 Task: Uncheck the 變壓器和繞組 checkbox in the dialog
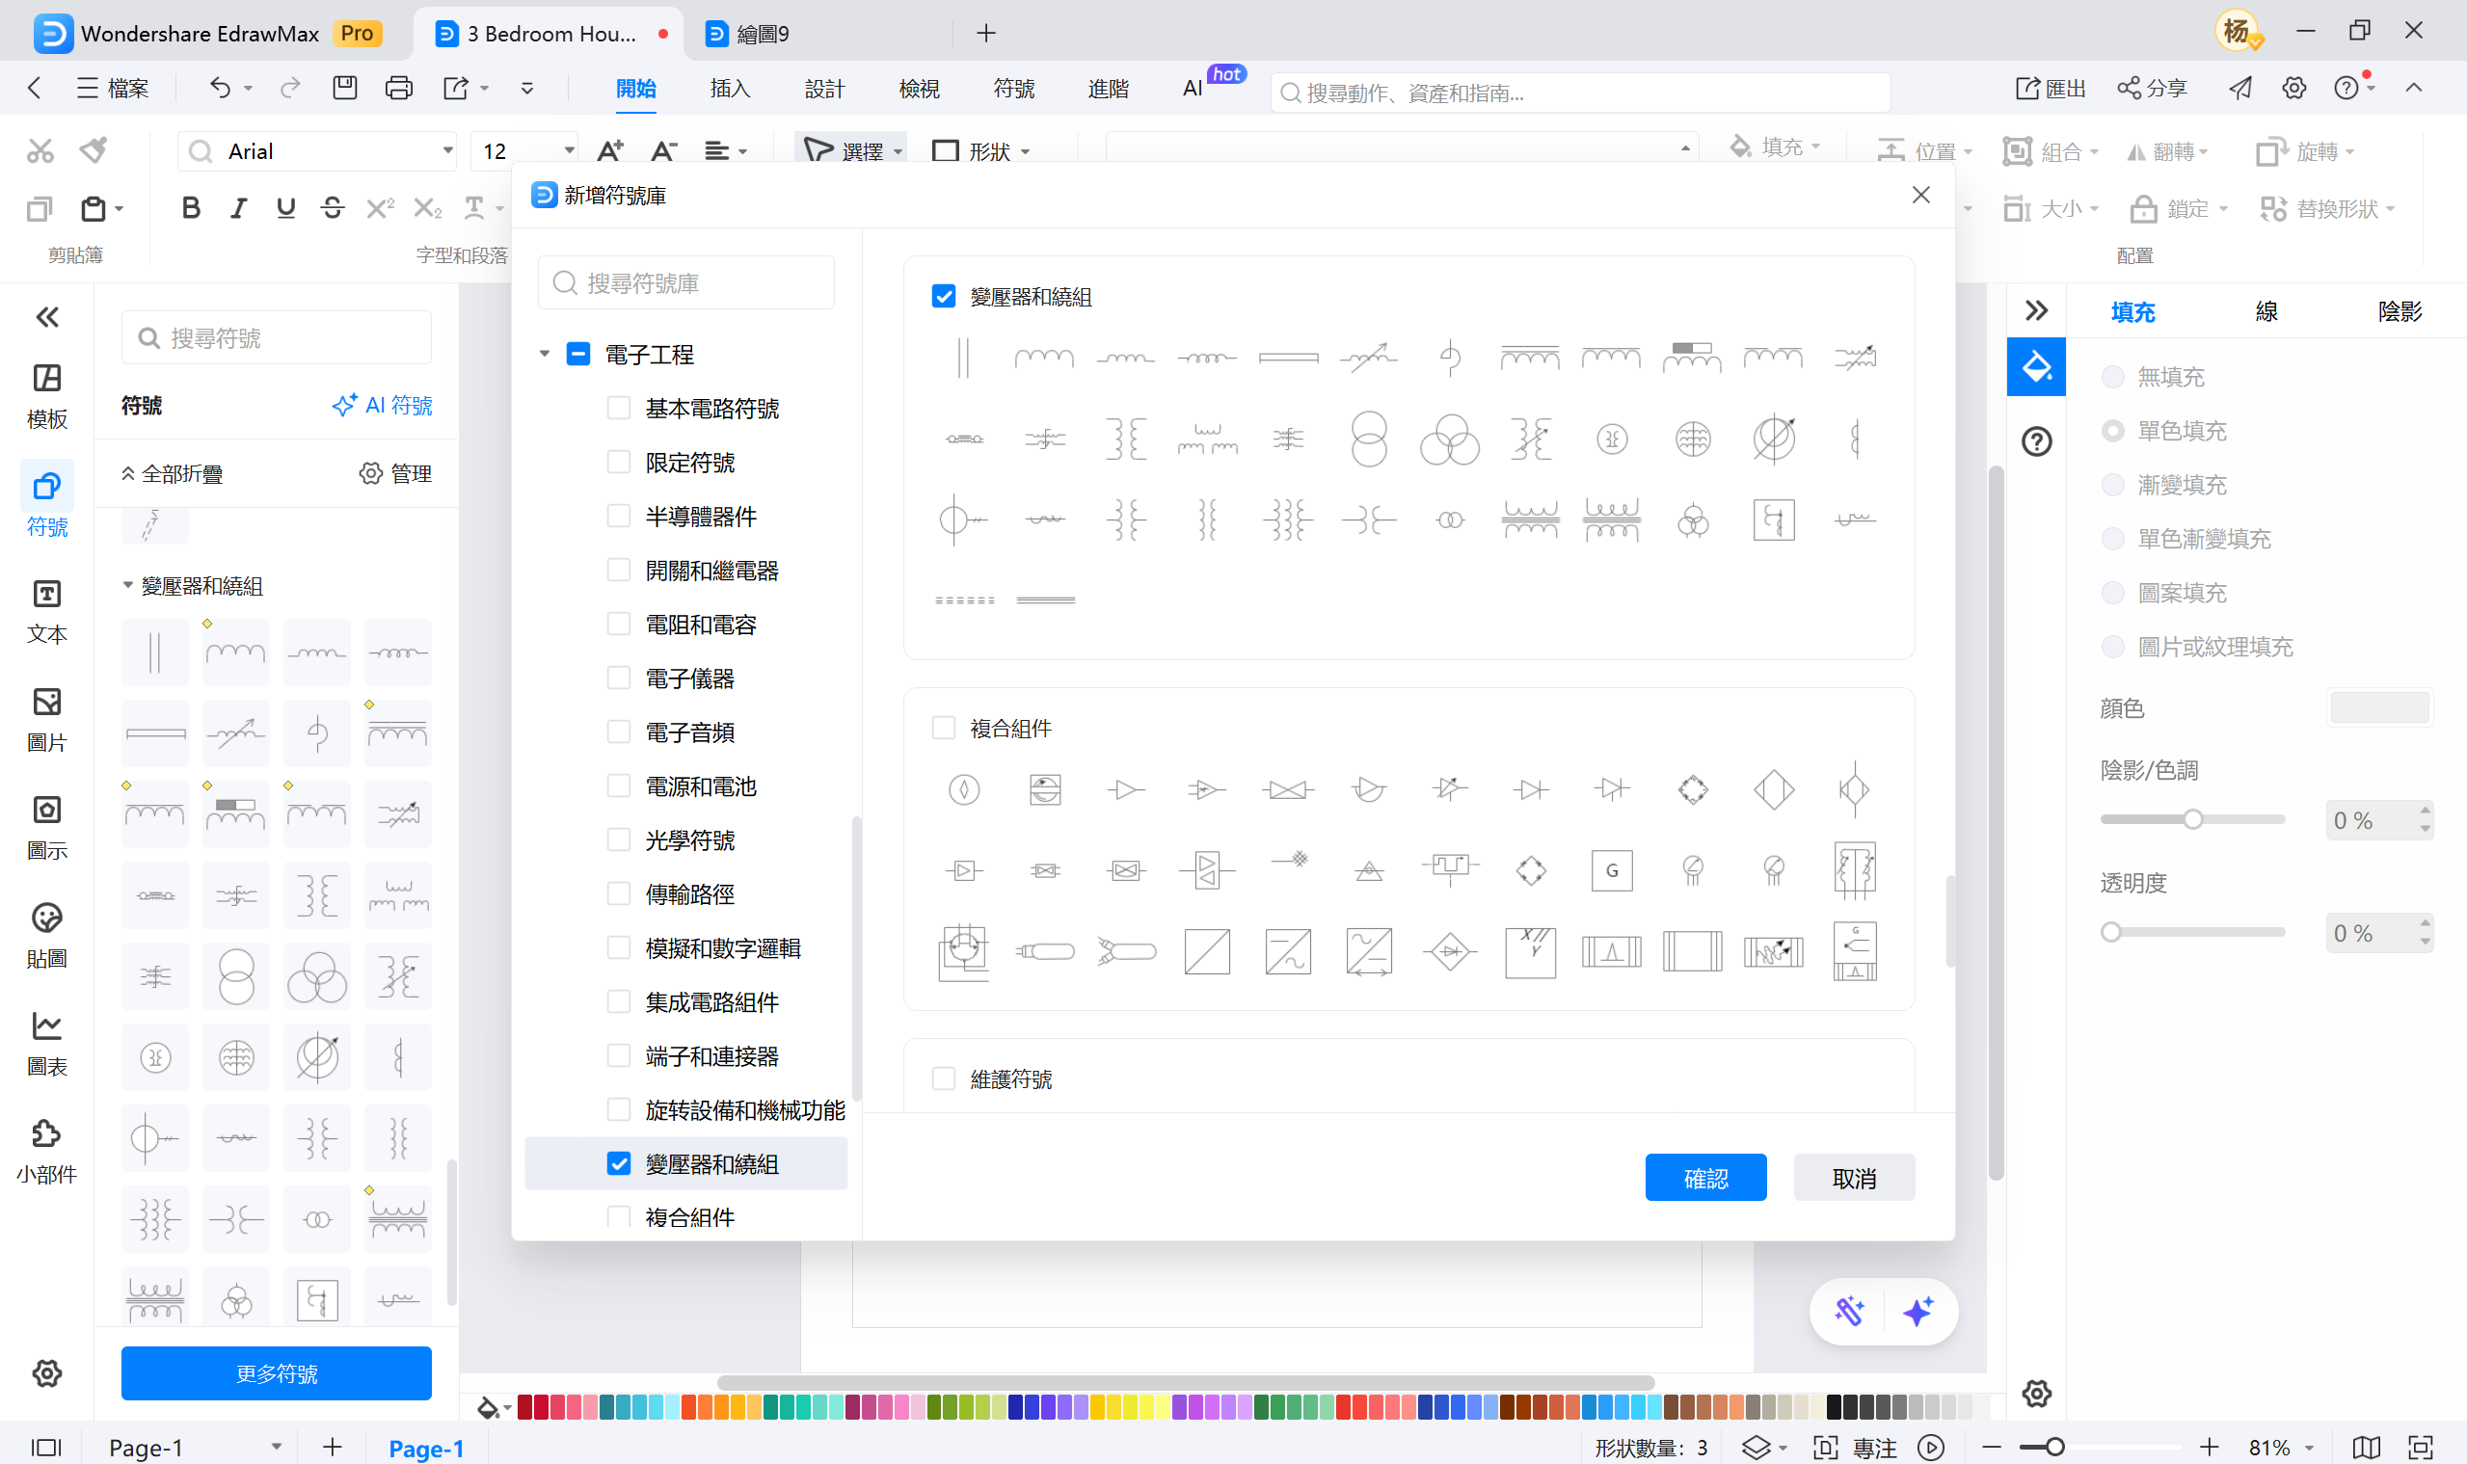[945, 296]
